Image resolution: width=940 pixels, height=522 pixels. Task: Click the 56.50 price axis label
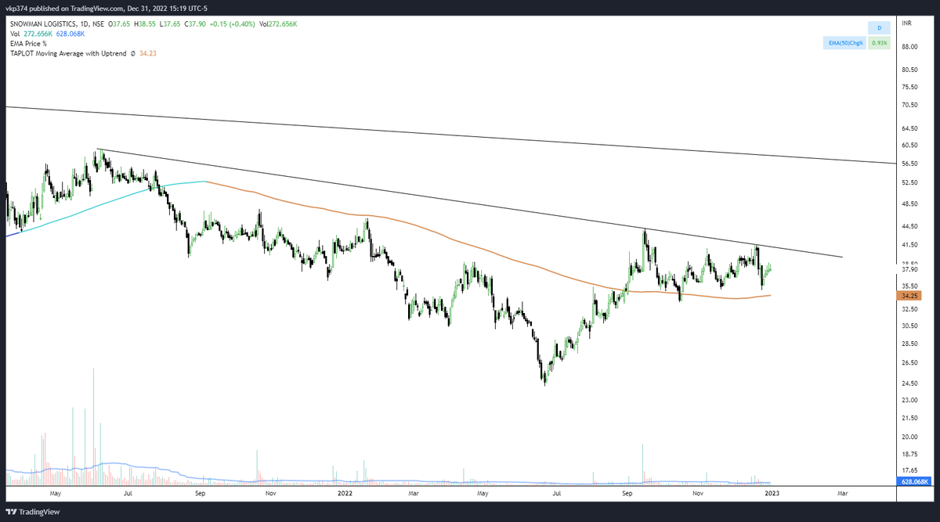click(x=909, y=164)
